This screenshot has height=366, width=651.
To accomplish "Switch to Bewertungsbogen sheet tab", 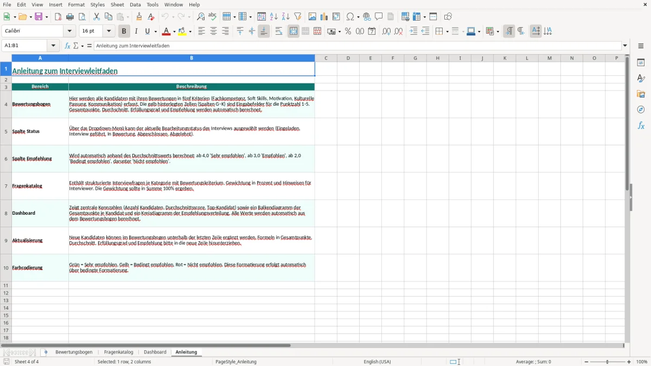I will coord(74,352).
